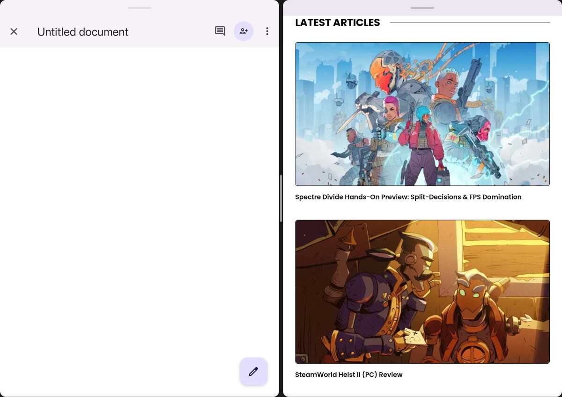The width and height of the screenshot is (562, 397).
Task: Close the Untitled document
Action: pyautogui.click(x=14, y=31)
